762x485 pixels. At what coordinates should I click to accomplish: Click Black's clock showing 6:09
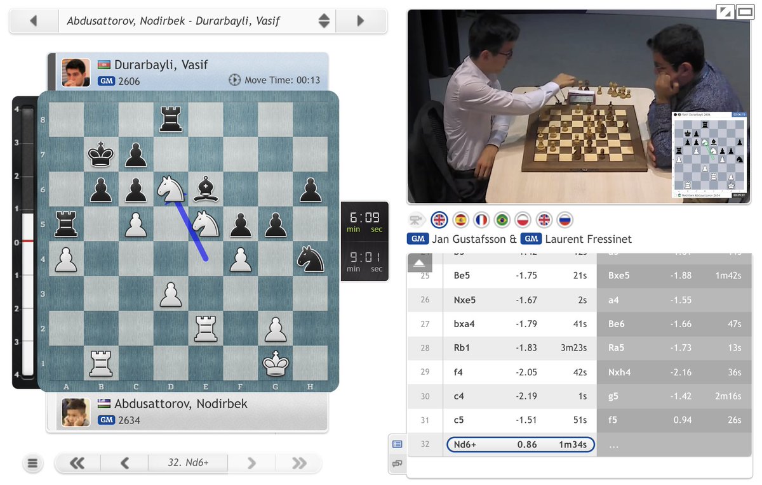[x=364, y=222]
